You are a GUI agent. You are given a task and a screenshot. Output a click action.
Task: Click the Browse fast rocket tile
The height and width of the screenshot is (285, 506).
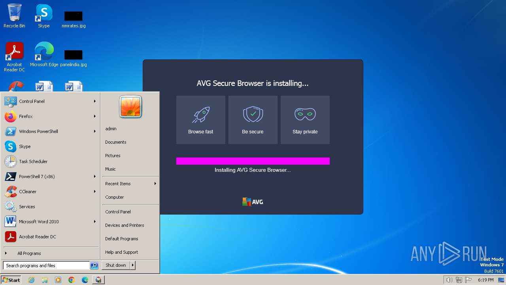point(201,120)
